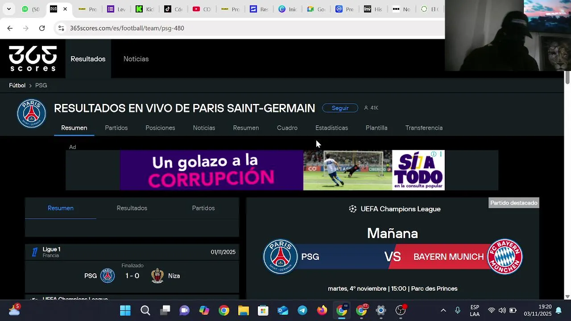Close the active 365scores browser tab

click(x=65, y=9)
